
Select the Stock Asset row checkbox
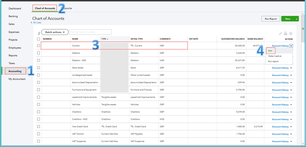point(38,68)
